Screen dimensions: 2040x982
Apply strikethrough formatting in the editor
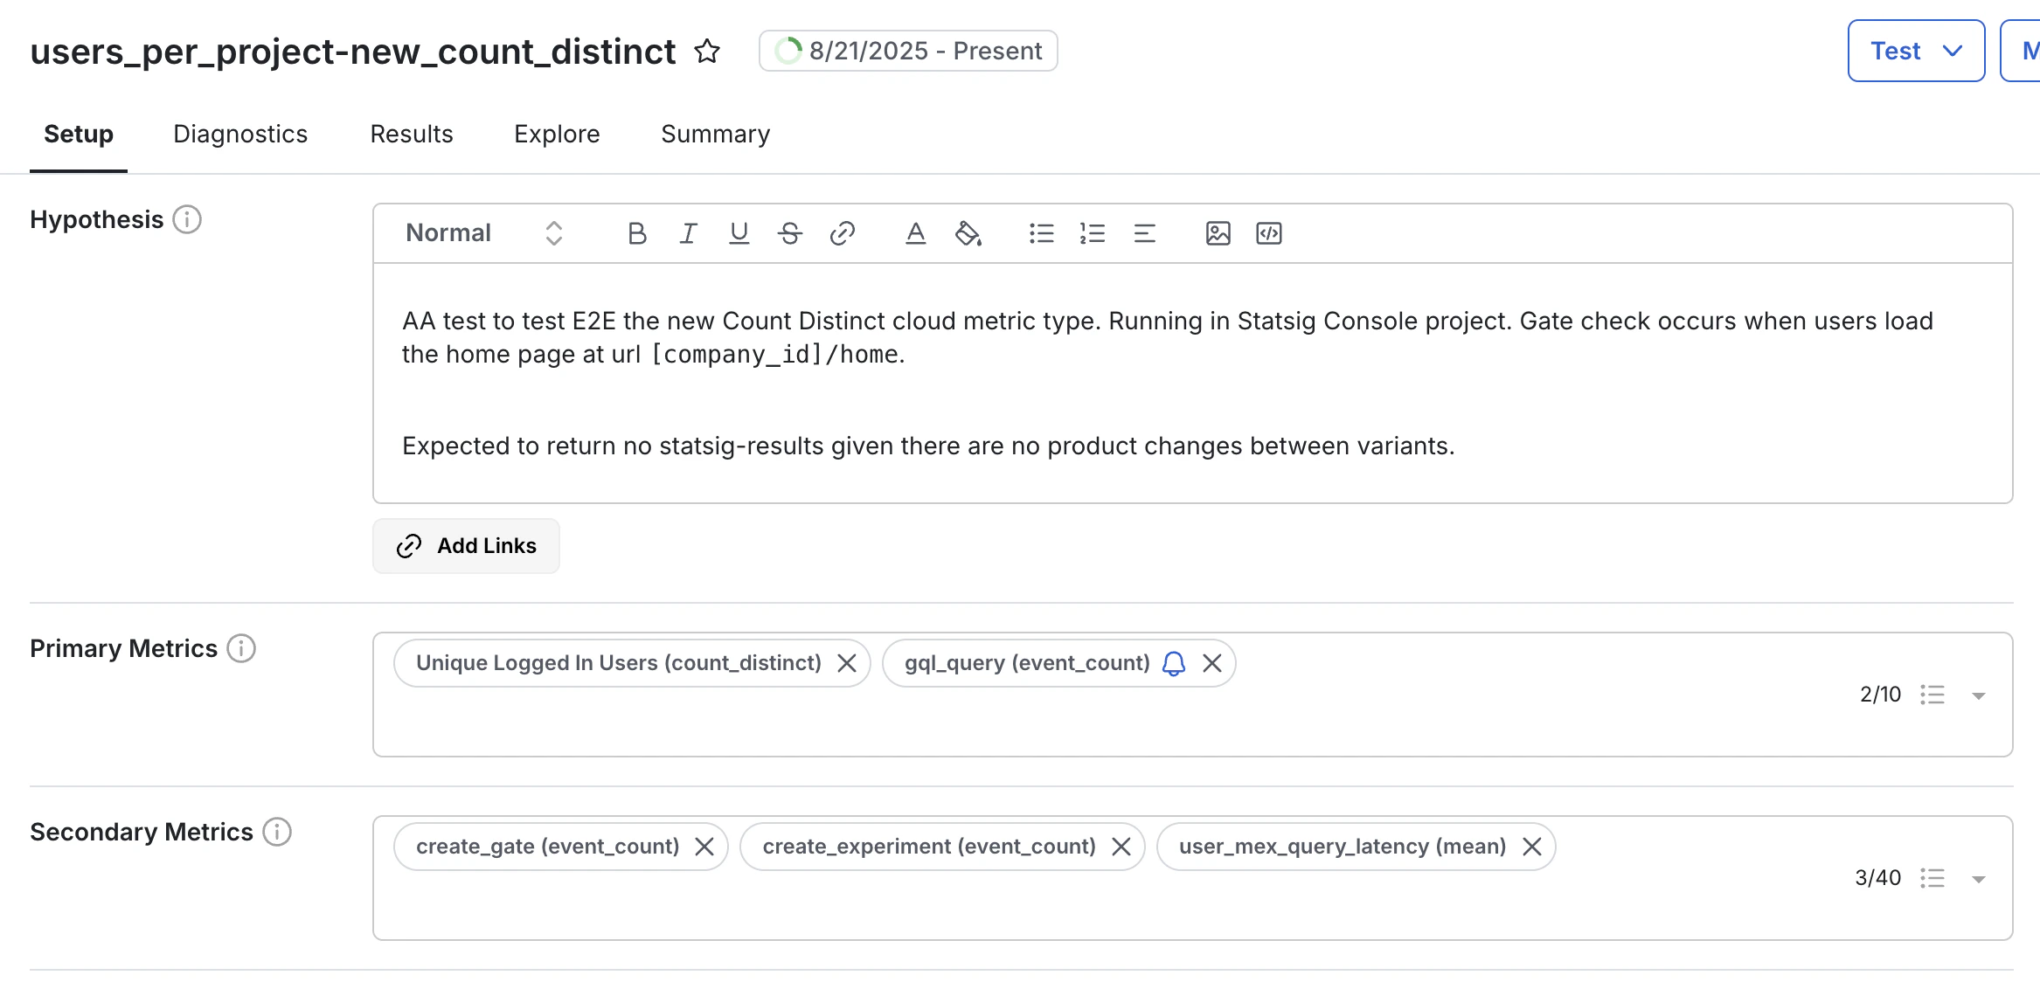pyautogui.click(x=789, y=233)
